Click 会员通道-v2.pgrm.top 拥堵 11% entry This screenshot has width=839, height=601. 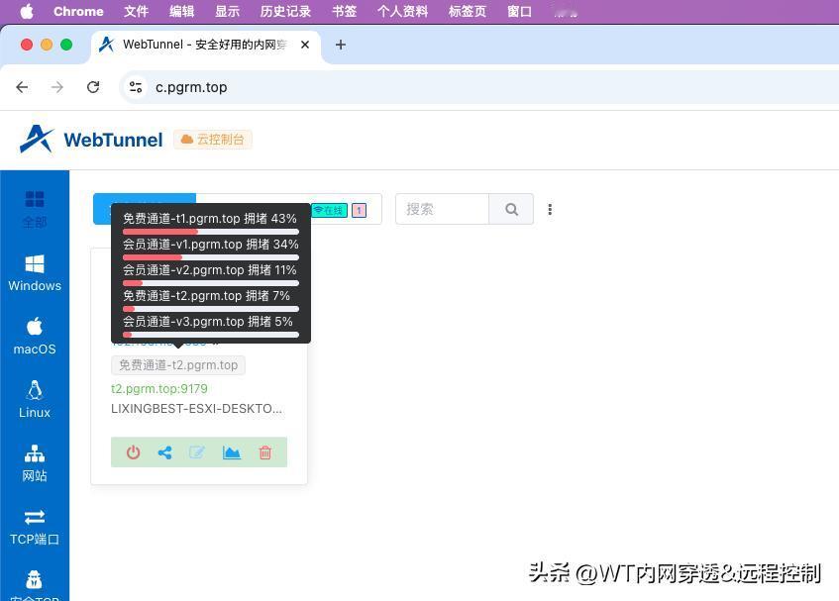[x=210, y=270]
